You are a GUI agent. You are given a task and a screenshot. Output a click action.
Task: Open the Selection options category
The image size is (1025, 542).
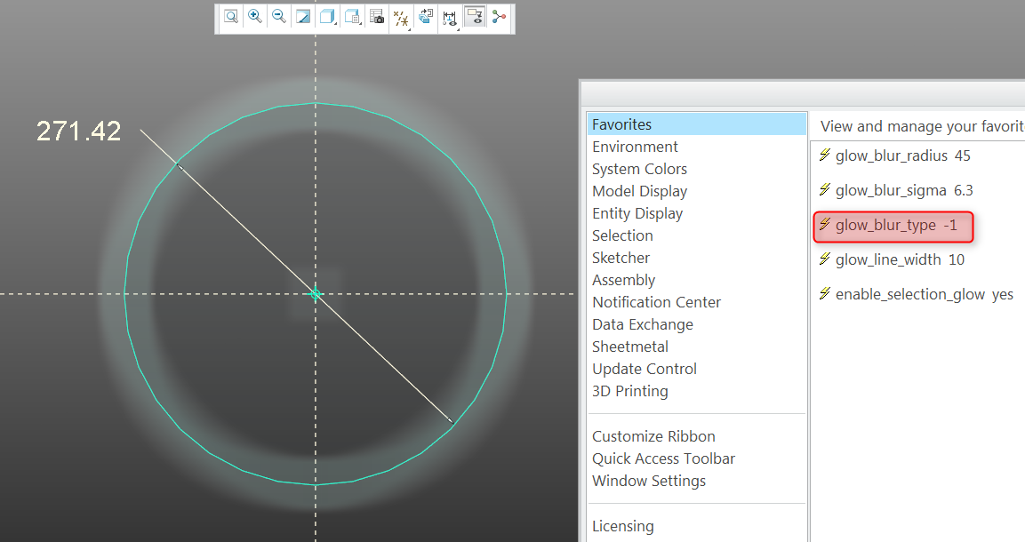(x=622, y=235)
